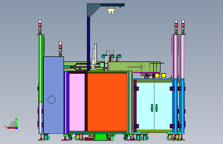This screenshot has width=223, height=144.
Task: Select the lavender lower section of the green column
Action: click(x=41, y=117)
